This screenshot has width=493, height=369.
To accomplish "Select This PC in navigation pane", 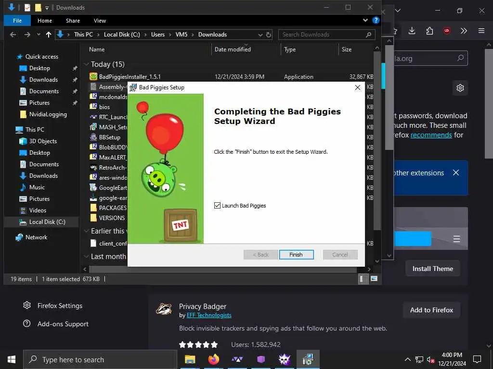I will point(35,130).
